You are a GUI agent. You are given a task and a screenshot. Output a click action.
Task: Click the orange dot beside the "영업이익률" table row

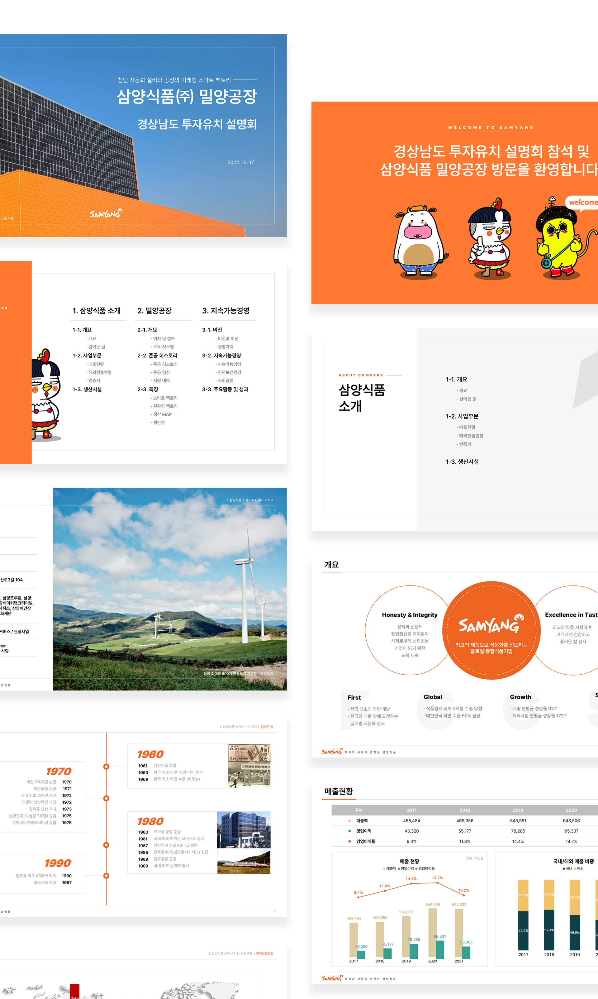click(x=349, y=841)
